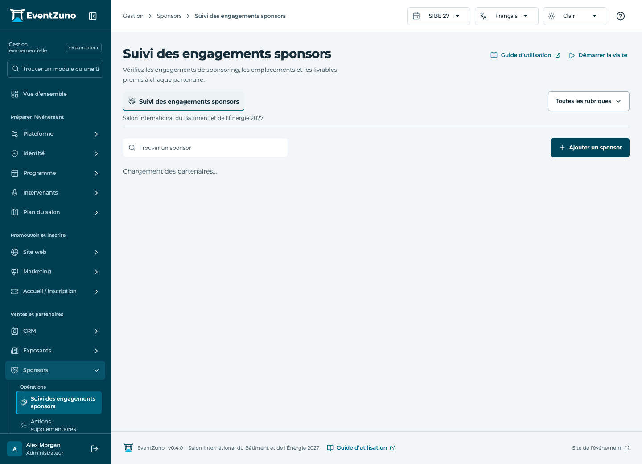
Task: Open the help question mark icon
Action: click(x=621, y=16)
